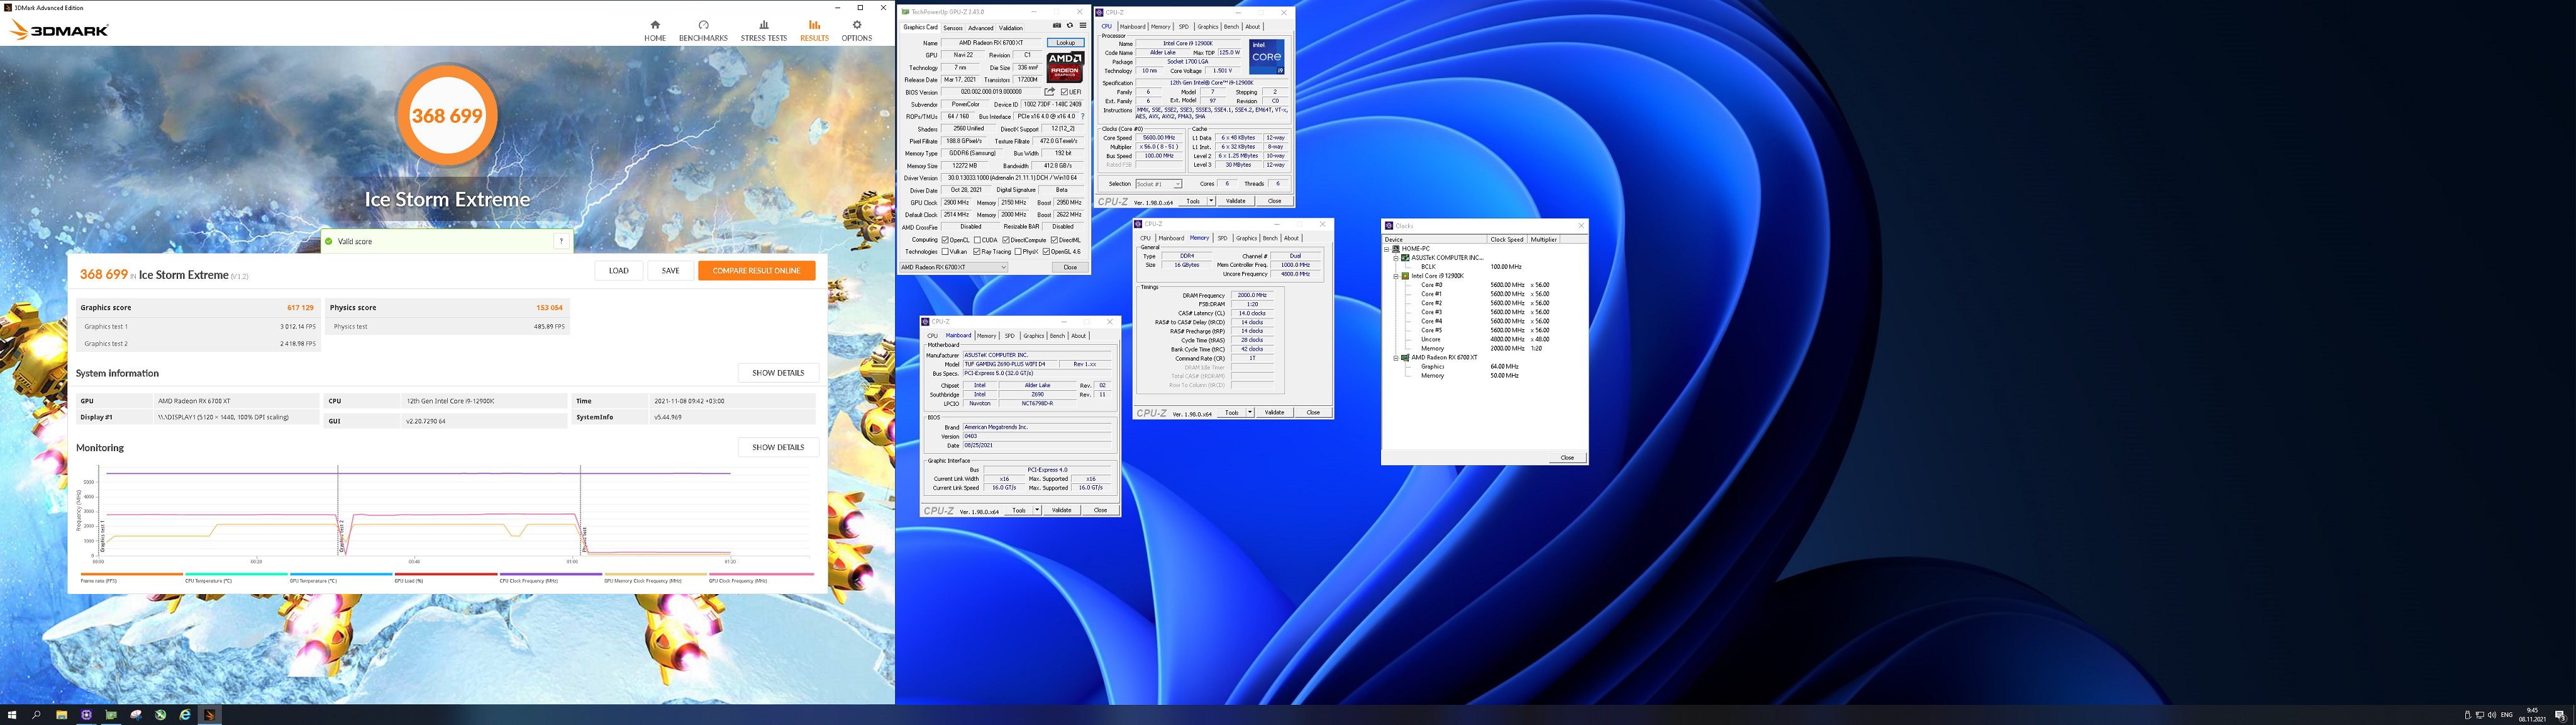The width and height of the screenshot is (2576, 725).
Task: Open the Windows Start menu
Action: (13, 715)
